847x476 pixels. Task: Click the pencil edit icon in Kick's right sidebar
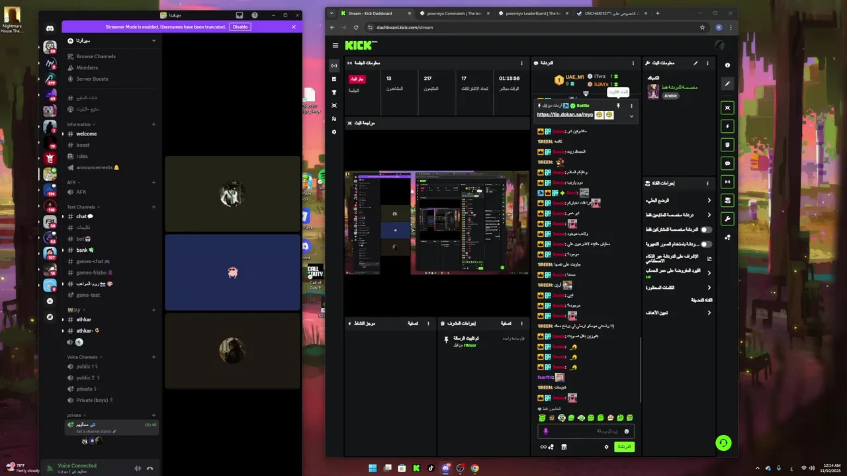click(727, 83)
